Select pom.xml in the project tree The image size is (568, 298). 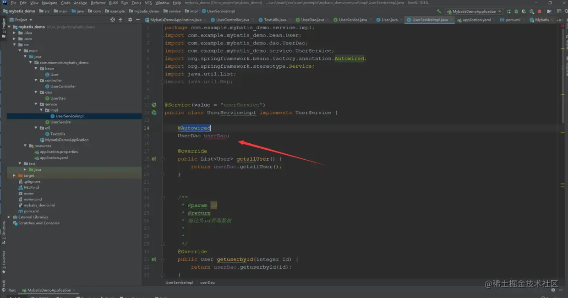31,211
